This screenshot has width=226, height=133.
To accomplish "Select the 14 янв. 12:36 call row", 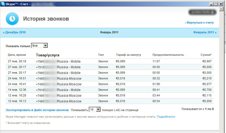I will (x=109, y=90).
